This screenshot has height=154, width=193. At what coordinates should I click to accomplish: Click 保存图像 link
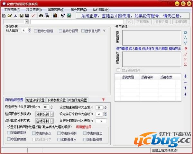(122, 49)
